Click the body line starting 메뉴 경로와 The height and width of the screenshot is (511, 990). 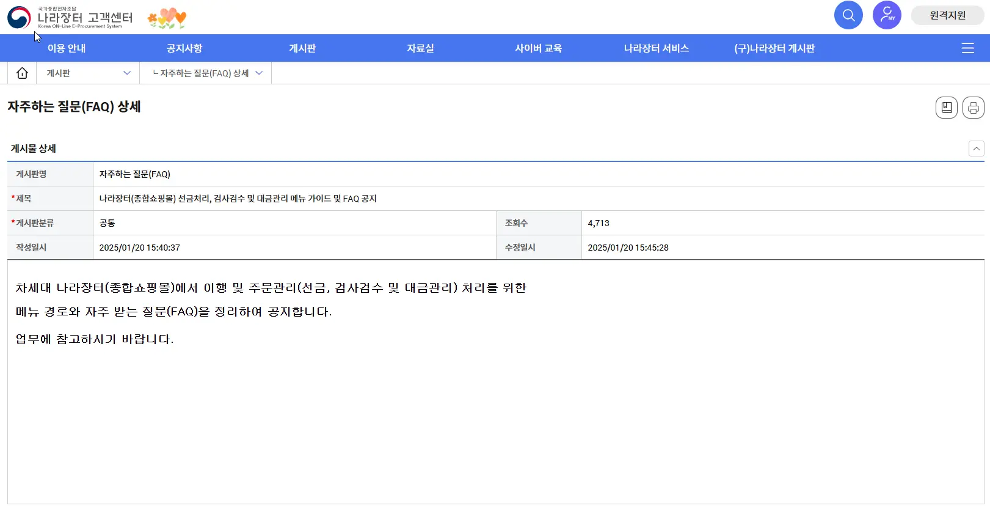(x=173, y=312)
